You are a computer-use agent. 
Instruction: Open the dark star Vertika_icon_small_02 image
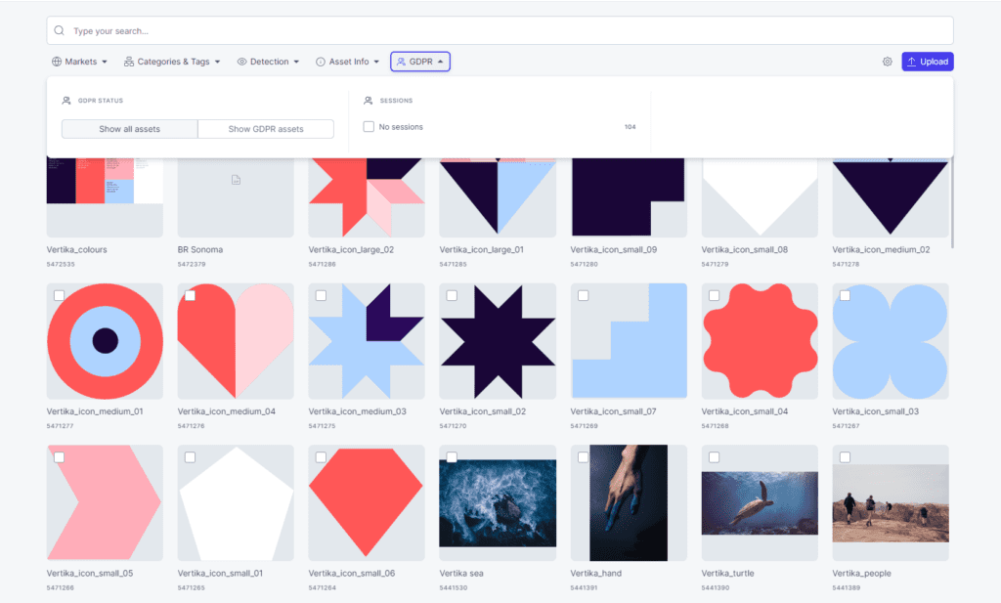[498, 341]
